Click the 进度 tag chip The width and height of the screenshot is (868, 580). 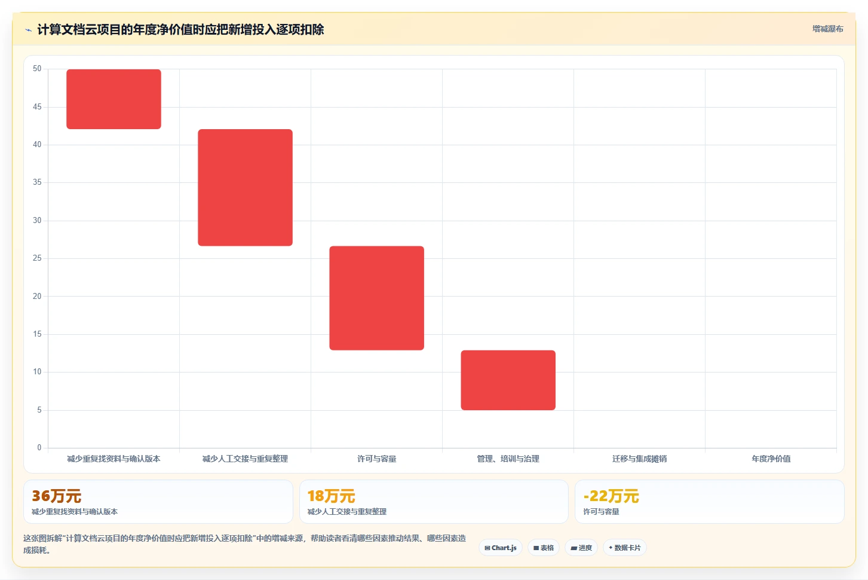pyautogui.click(x=581, y=548)
